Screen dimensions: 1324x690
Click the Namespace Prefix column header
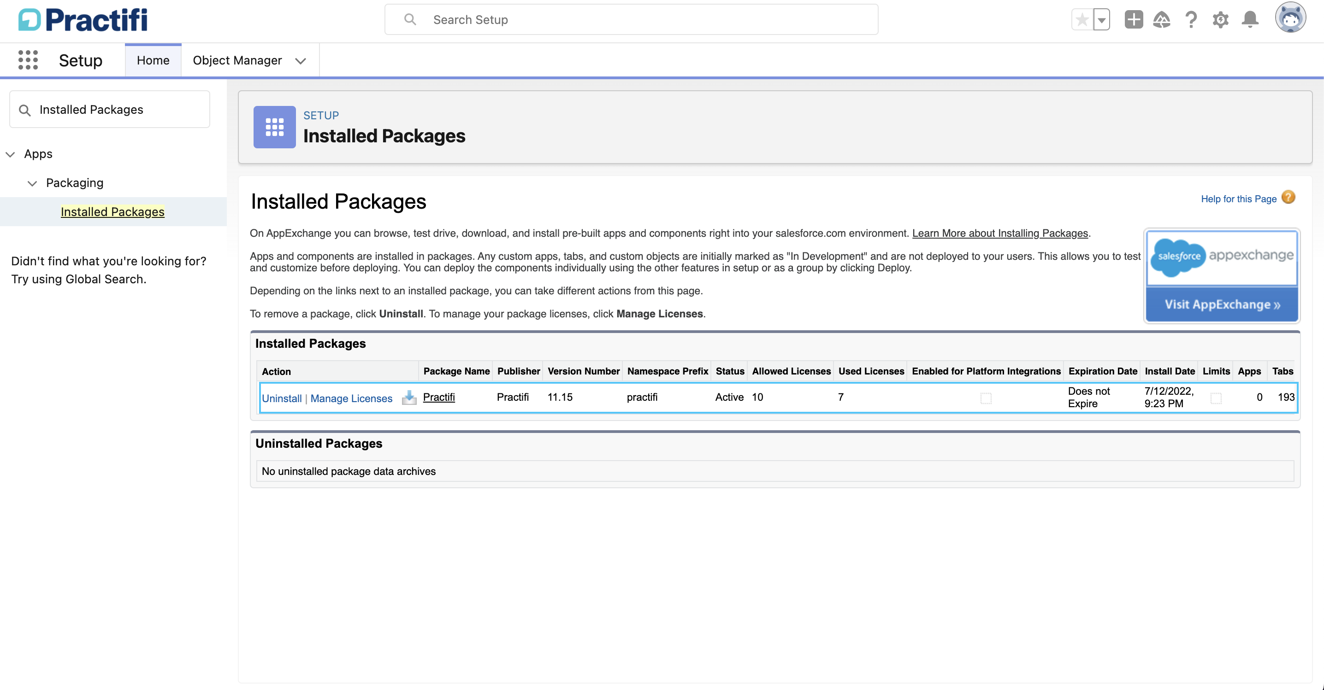tap(668, 371)
